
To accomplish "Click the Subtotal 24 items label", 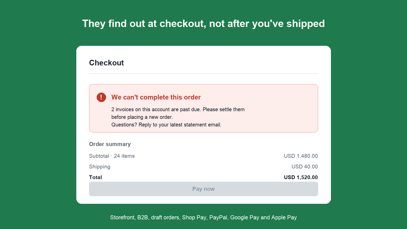I will click(x=112, y=156).
